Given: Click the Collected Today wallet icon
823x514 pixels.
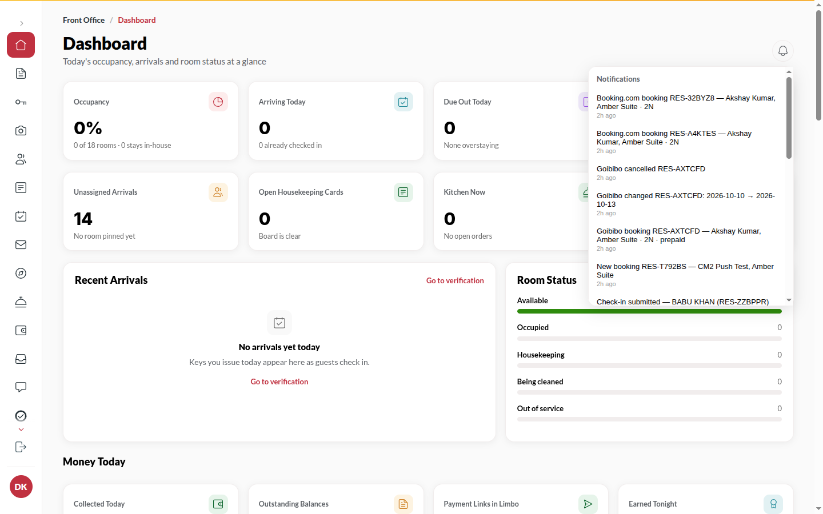Looking at the screenshot, I should coord(218,504).
